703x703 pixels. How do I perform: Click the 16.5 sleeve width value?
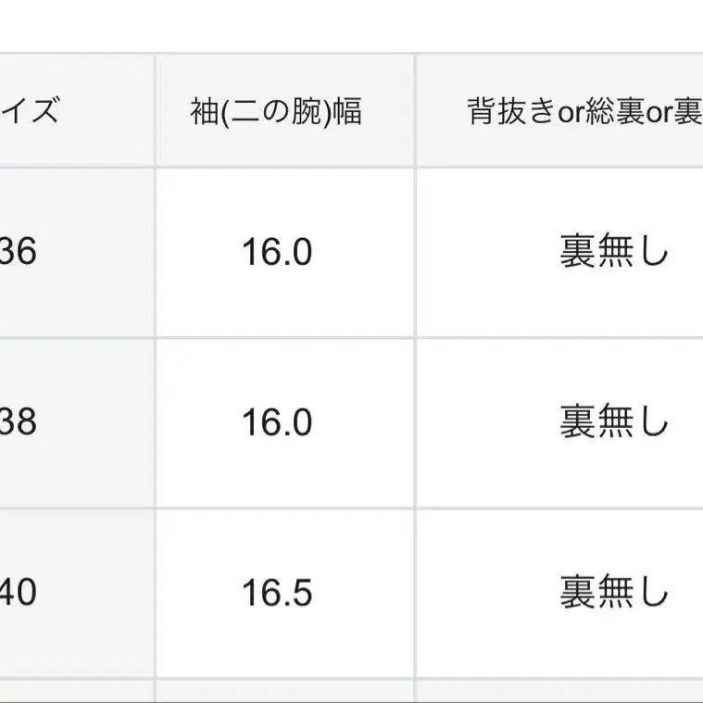pos(277,593)
